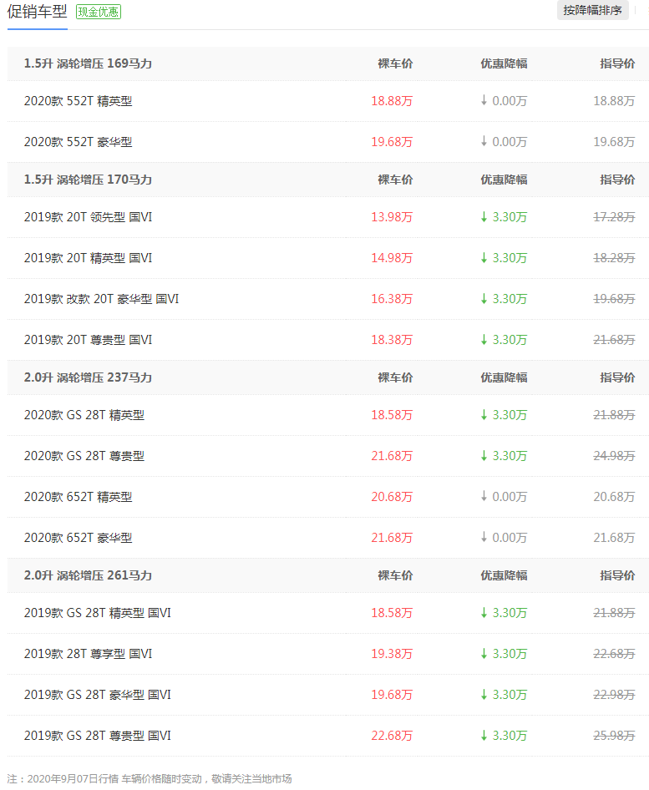Click the struck-through 18.28万 guide price
Image resolution: width=649 pixels, height=790 pixels.
[x=614, y=257]
